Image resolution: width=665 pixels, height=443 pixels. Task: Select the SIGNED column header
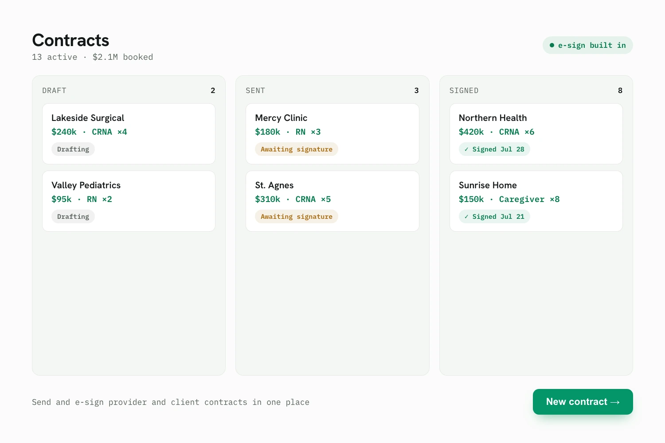tap(464, 90)
